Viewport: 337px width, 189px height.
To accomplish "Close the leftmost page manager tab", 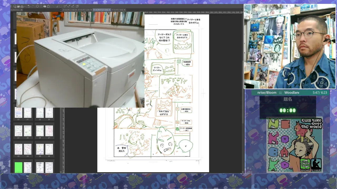I will coord(22,10).
